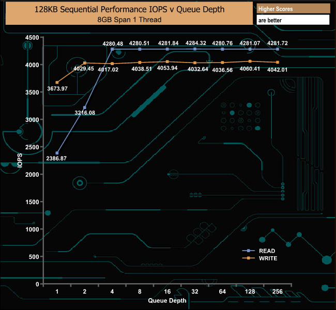Click the read data label 4280.51
This screenshot has height=310, width=336.
(139, 43)
